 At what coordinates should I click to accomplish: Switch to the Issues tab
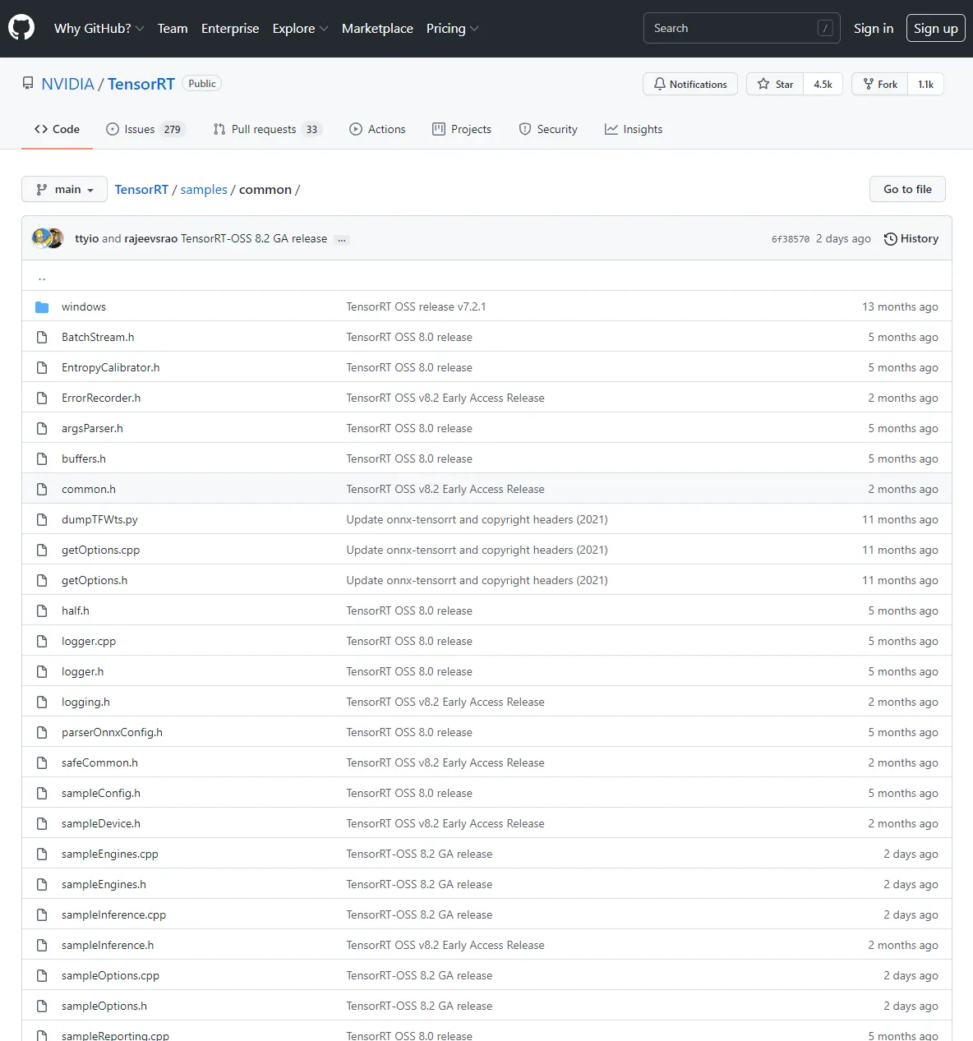point(146,129)
